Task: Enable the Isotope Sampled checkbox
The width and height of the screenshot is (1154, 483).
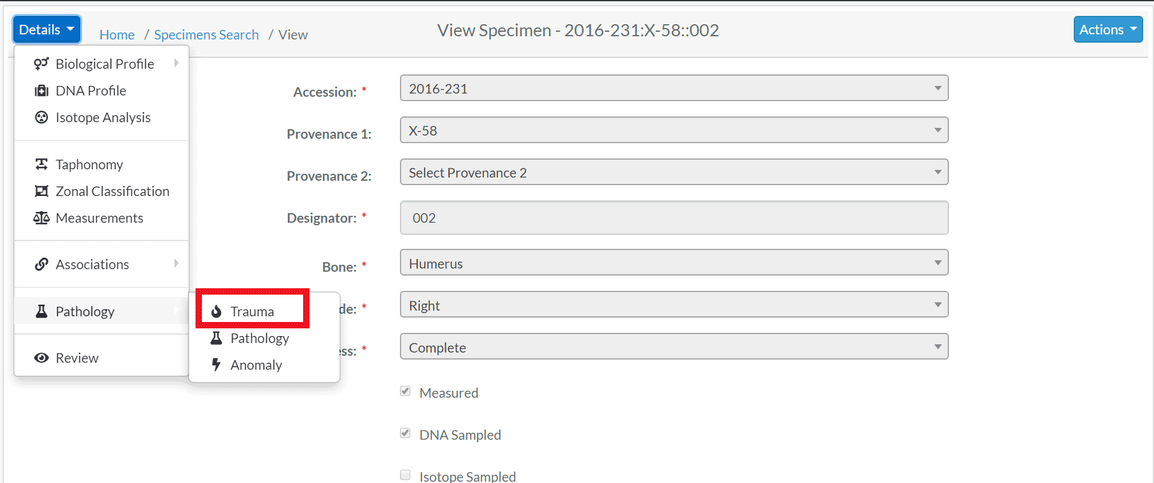Action: [405, 475]
